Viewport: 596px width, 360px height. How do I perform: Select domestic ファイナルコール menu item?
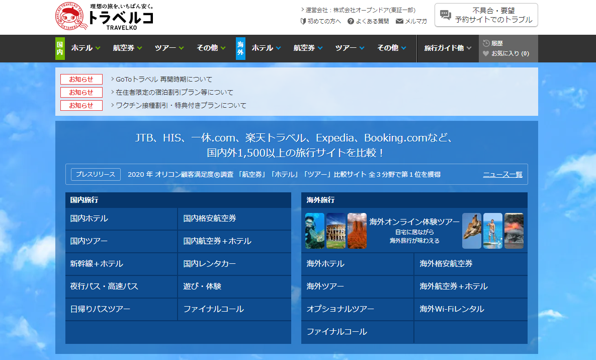coord(234,309)
